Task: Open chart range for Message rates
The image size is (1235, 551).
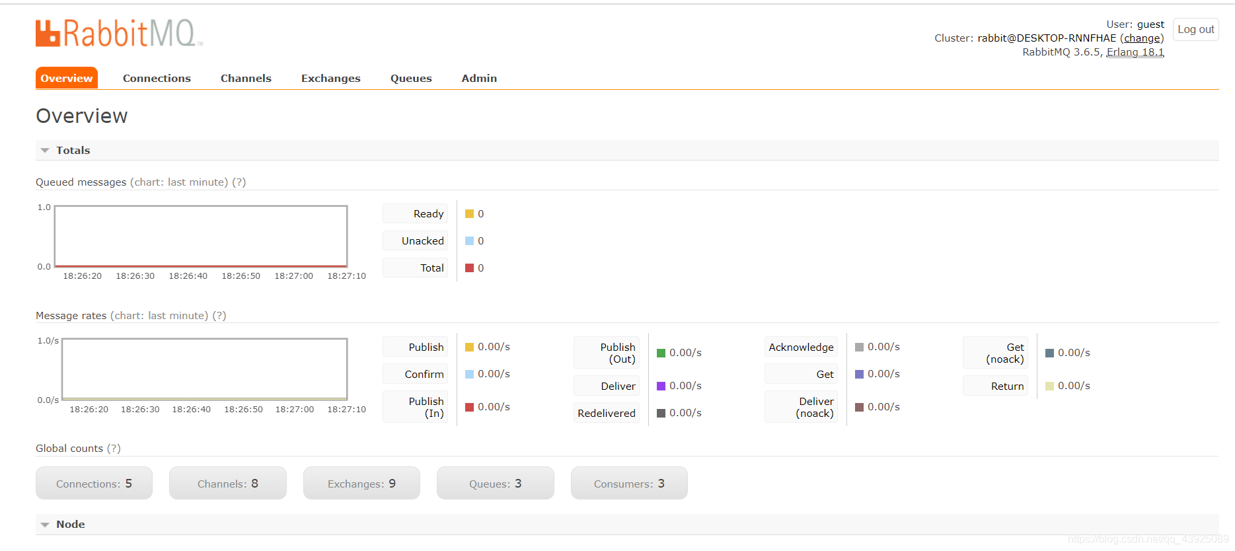Action: click(159, 316)
